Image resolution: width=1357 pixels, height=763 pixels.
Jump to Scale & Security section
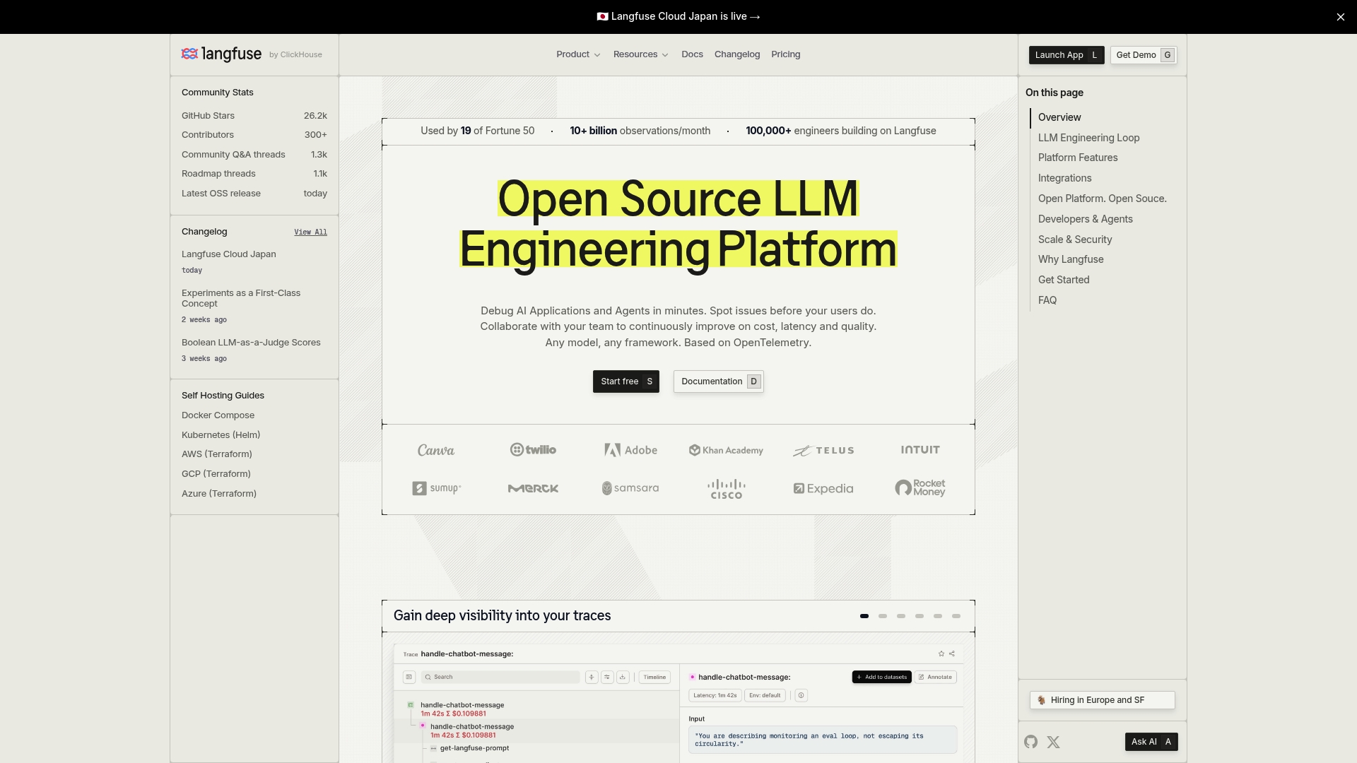coord(1075,239)
